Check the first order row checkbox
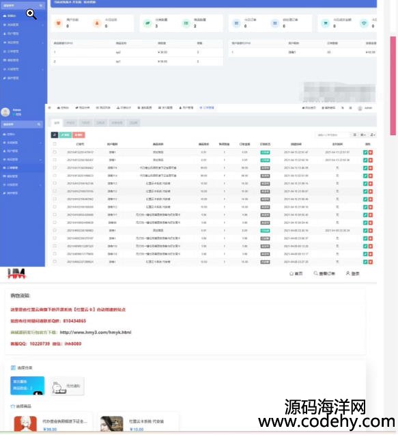This screenshot has width=398, height=435. 55,152
